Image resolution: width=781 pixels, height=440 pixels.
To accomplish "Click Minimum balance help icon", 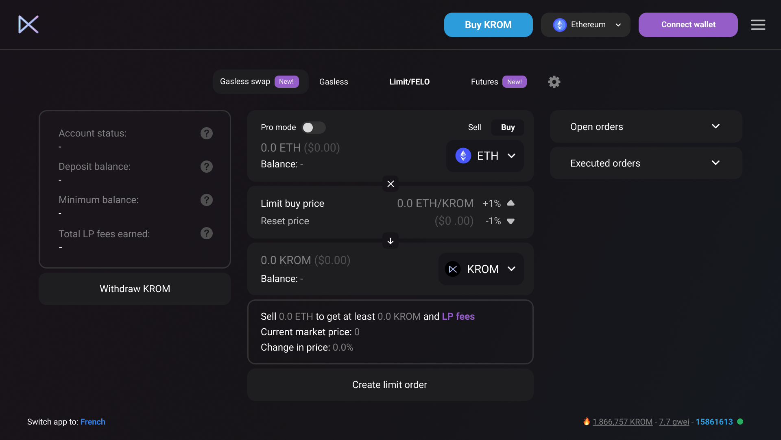I will 207,200.
